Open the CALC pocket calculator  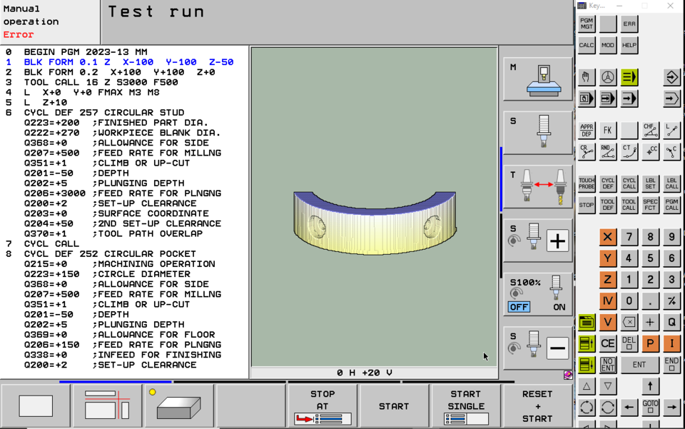586,45
